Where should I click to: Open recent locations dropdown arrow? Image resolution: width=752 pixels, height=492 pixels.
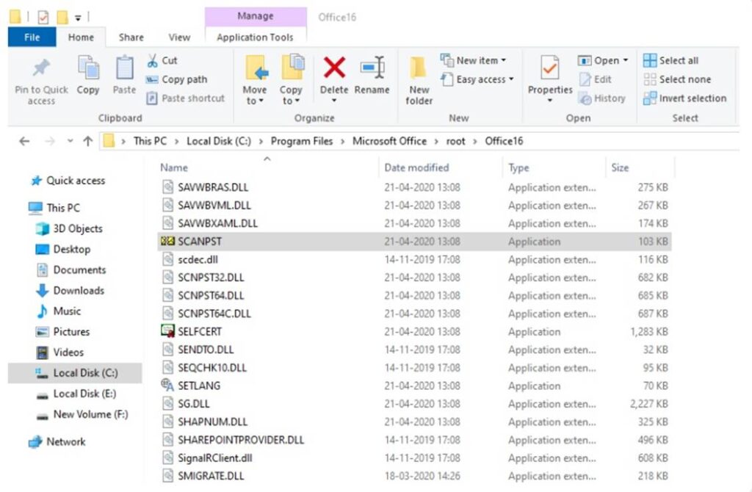(70, 141)
